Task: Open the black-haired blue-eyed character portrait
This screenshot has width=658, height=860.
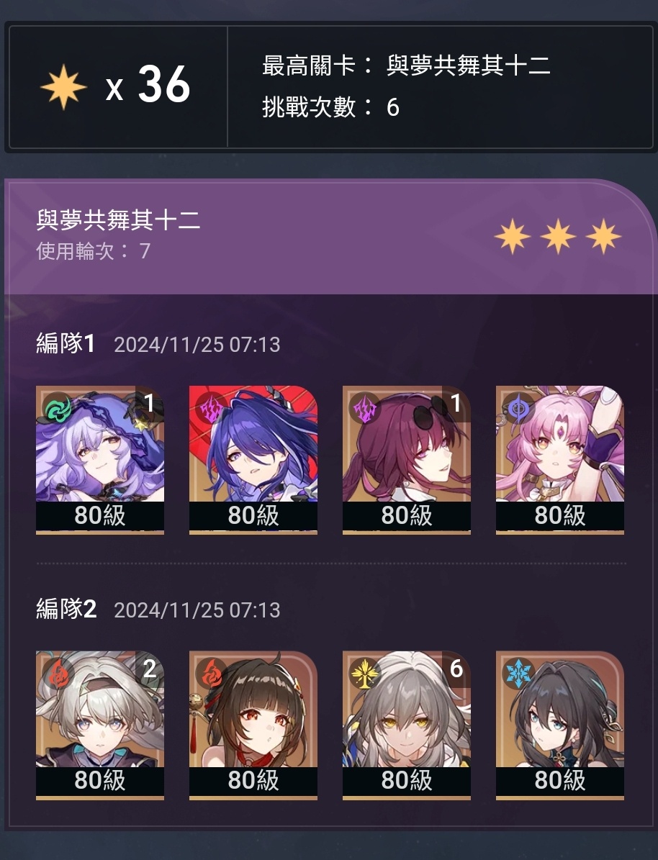Action: click(x=560, y=725)
